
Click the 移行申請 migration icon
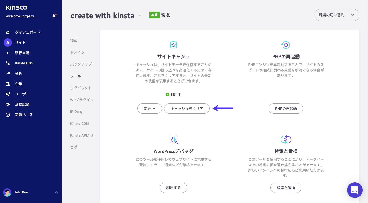7,53
